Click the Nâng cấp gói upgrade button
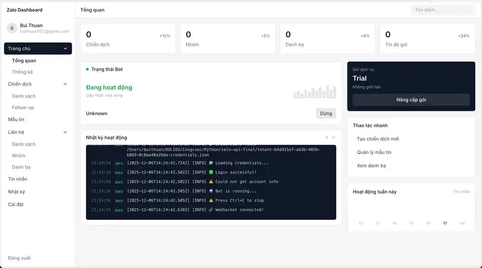The height and width of the screenshot is (268, 482). click(411, 99)
